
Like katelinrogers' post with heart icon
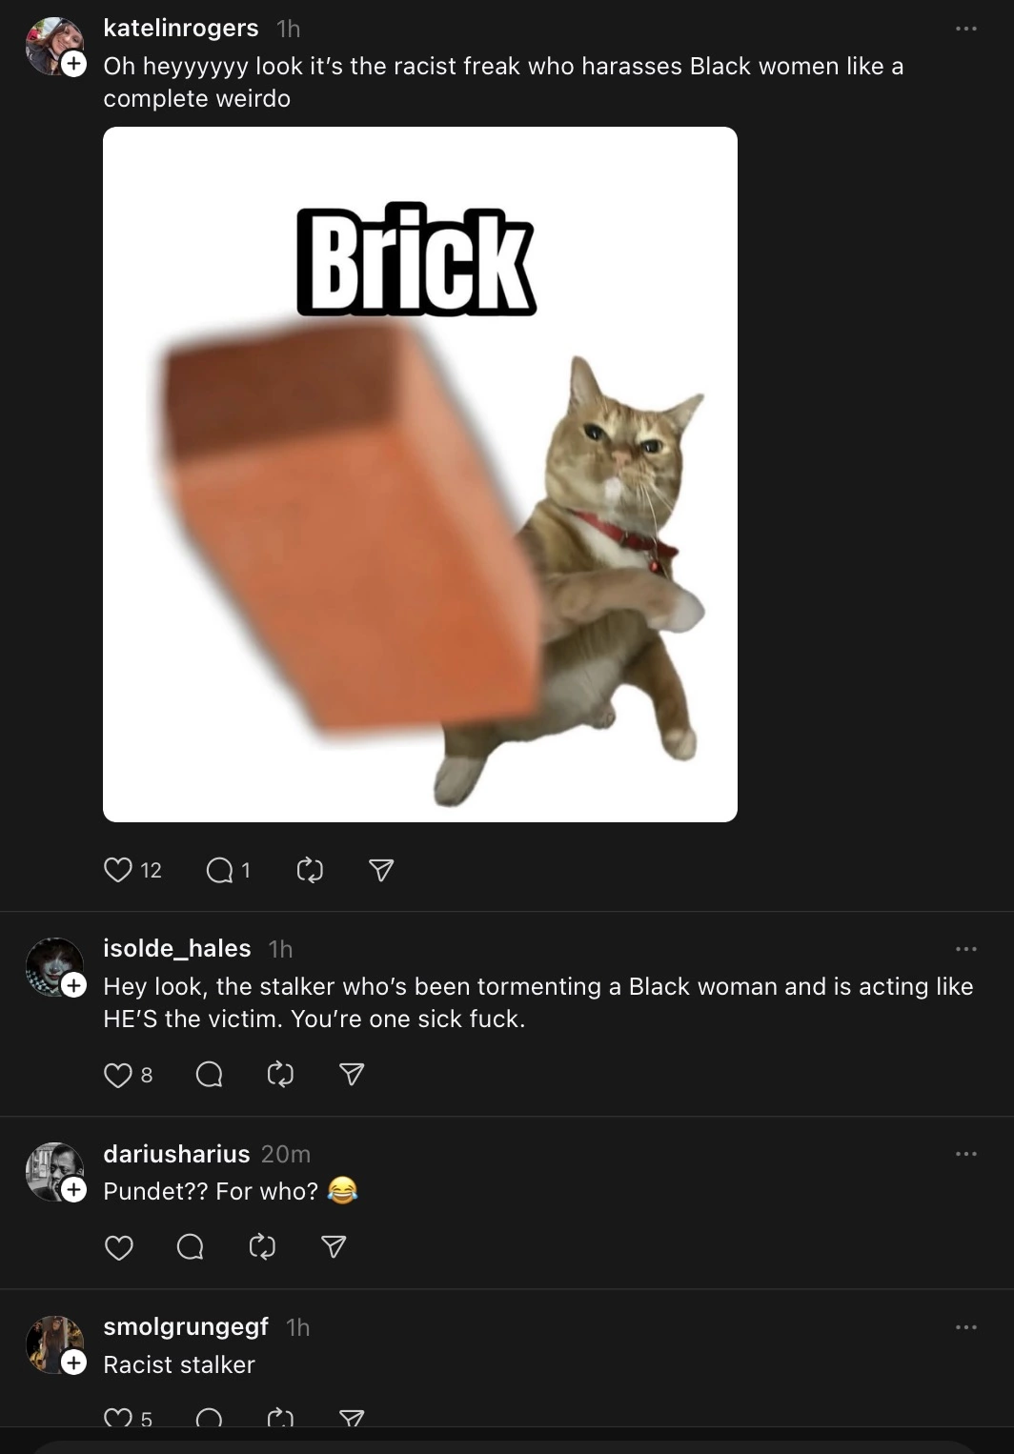(x=118, y=870)
